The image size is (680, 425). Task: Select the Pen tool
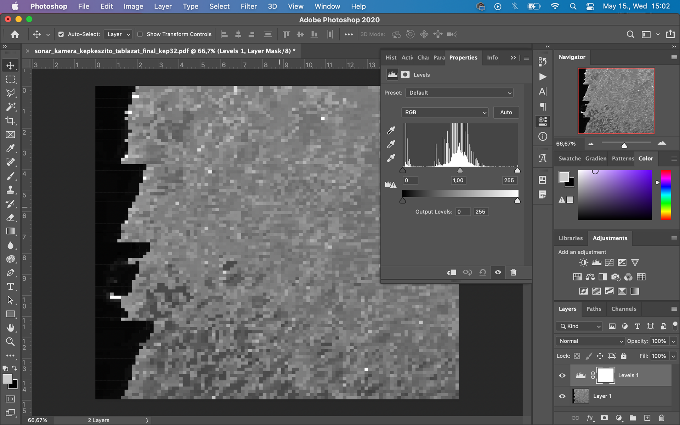10,273
